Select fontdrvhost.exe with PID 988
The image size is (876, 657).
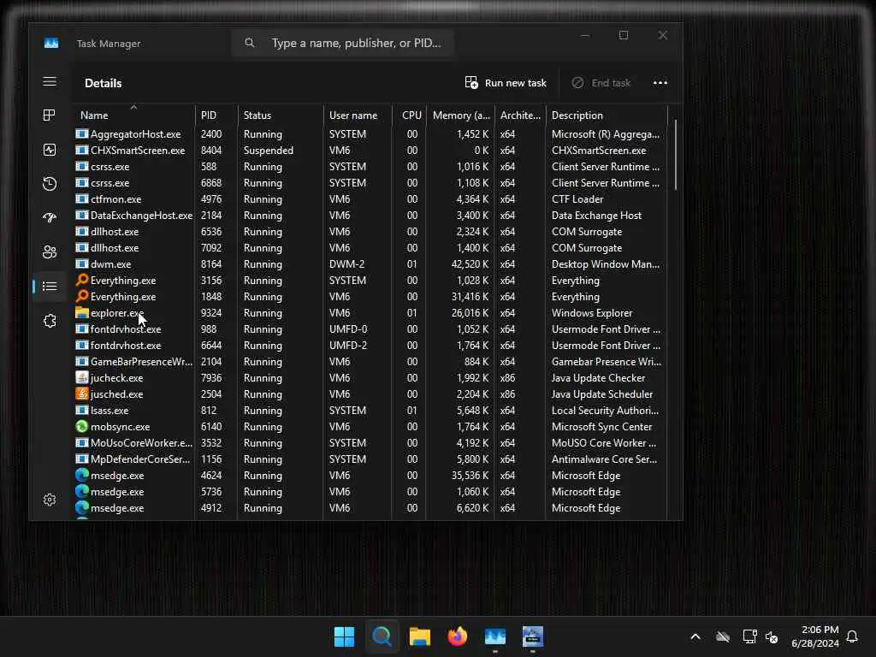click(370, 329)
